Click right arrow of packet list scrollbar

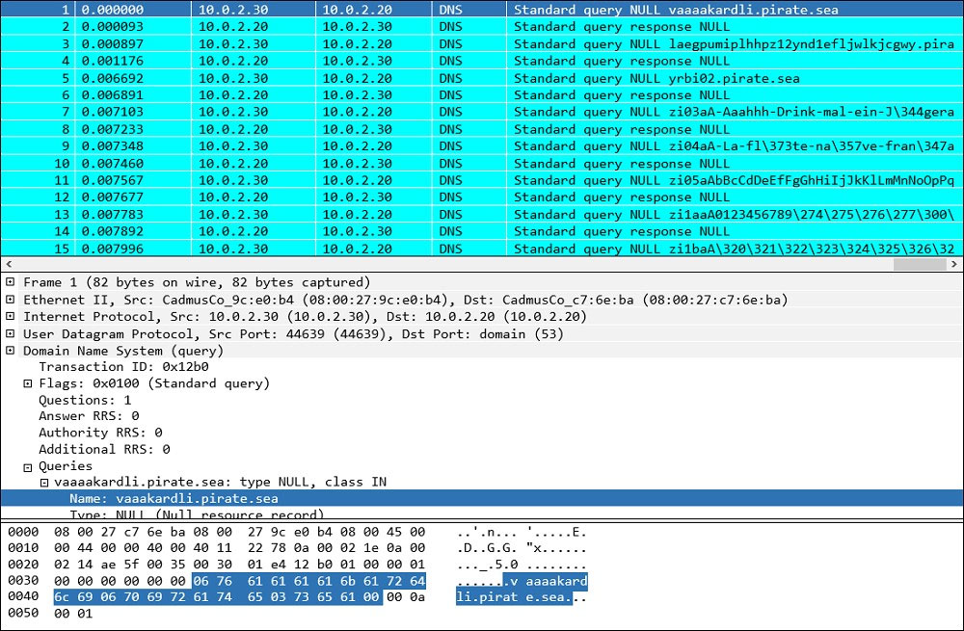tap(954, 264)
